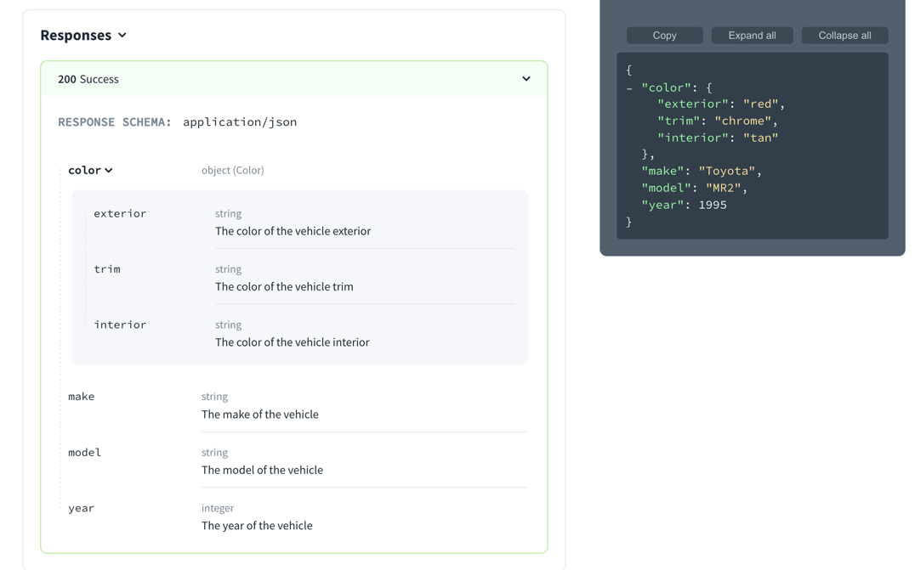Click the RESPONSE SCHEMA label
This screenshot has height=570, width=915.
coord(114,121)
